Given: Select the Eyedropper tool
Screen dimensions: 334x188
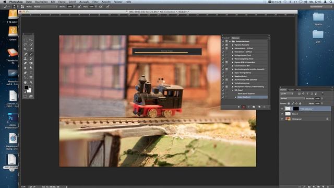Looking at the screenshot, I should click(31, 49).
